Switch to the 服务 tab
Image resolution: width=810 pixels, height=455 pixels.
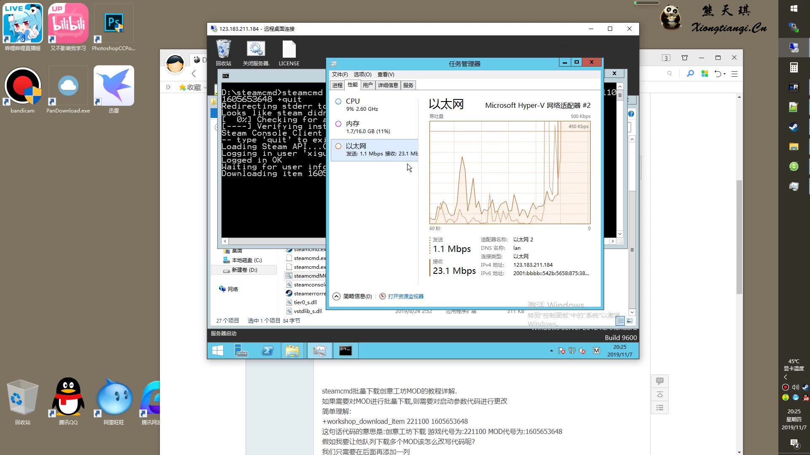point(408,85)
